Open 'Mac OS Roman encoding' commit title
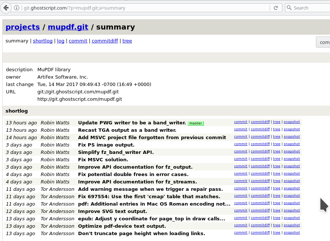 154,204
